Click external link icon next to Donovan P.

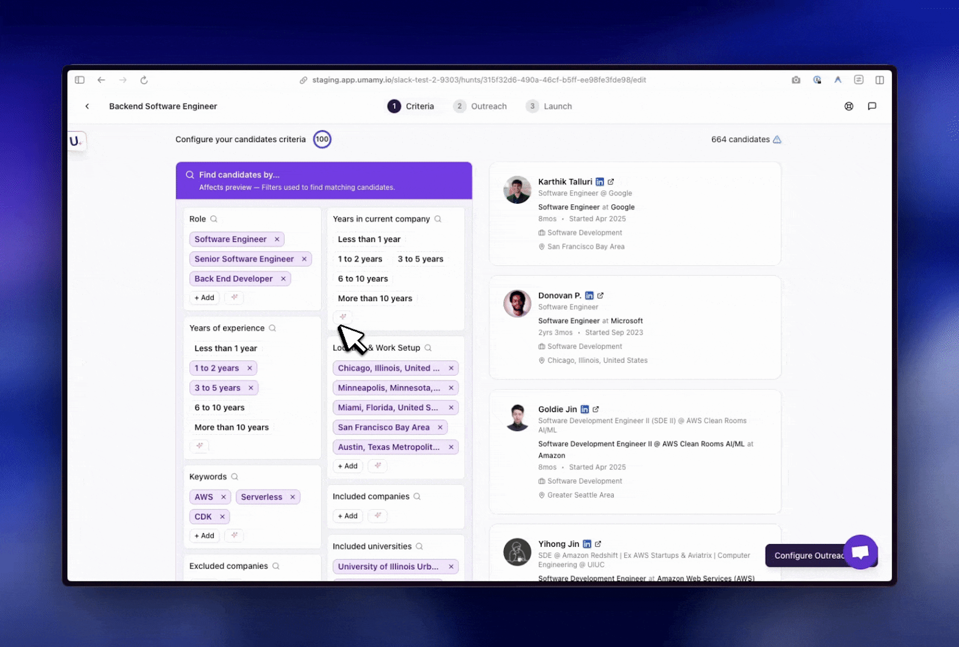(600, 296)
